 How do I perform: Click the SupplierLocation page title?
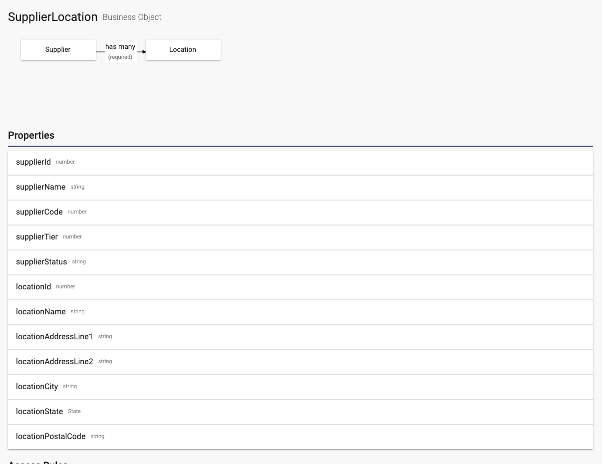click(x=53, y=17)
